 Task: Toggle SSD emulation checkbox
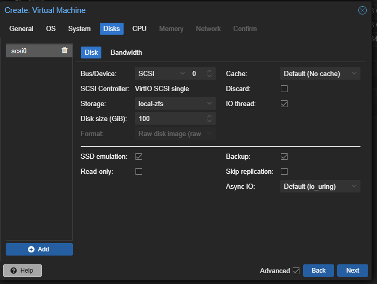[139, 156]
